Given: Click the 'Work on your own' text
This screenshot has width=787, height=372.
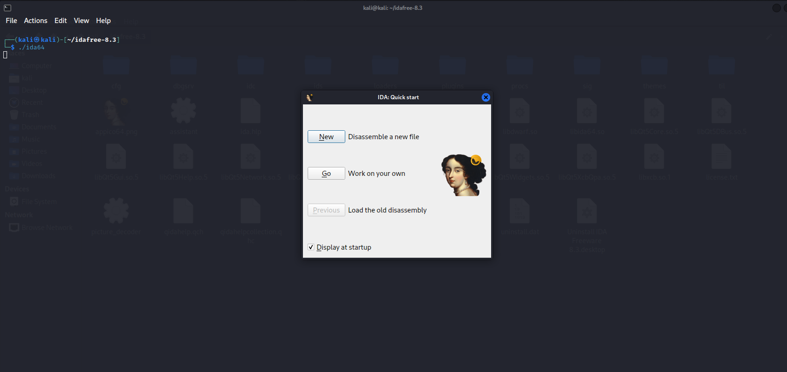Looking at the screenshot, I should tap(376, 174).
